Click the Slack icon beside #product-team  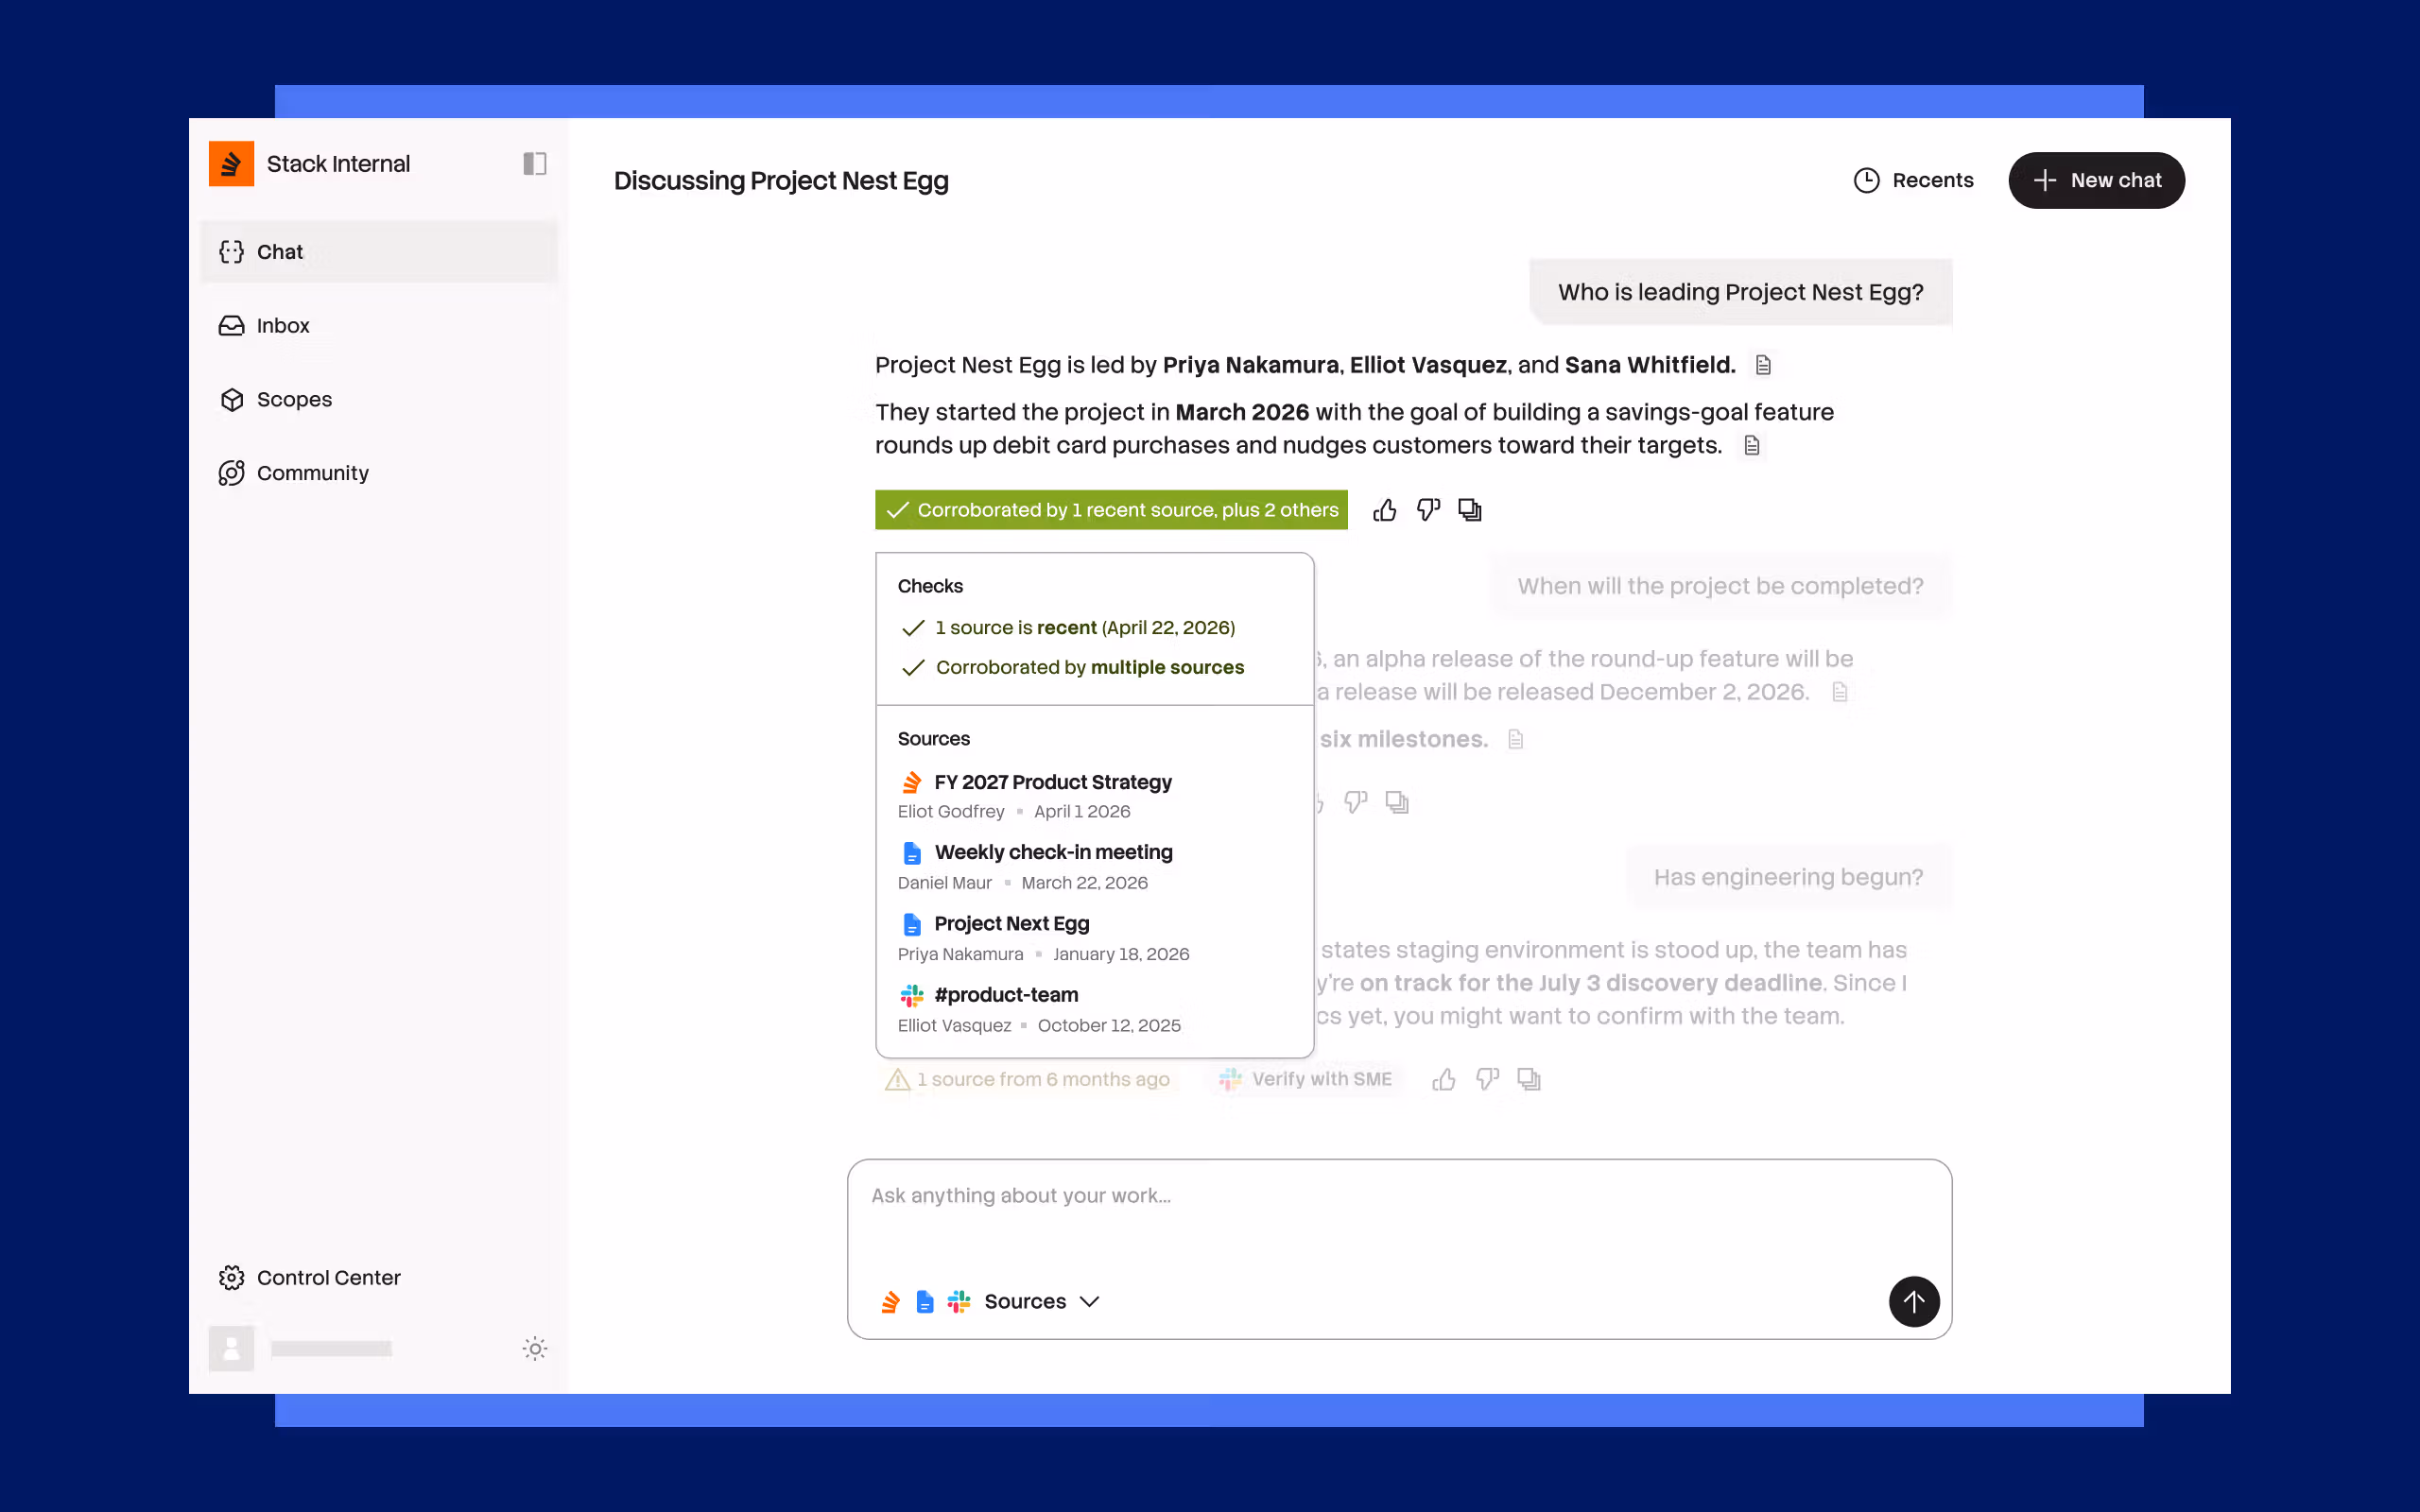pos(912,995)
